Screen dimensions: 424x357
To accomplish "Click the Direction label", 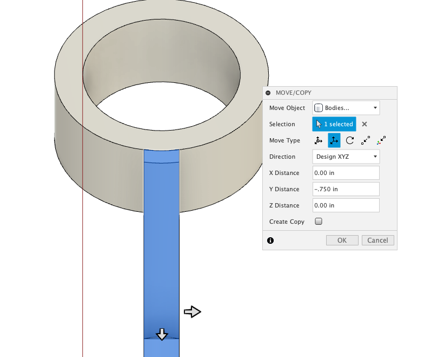I will 282,157.
